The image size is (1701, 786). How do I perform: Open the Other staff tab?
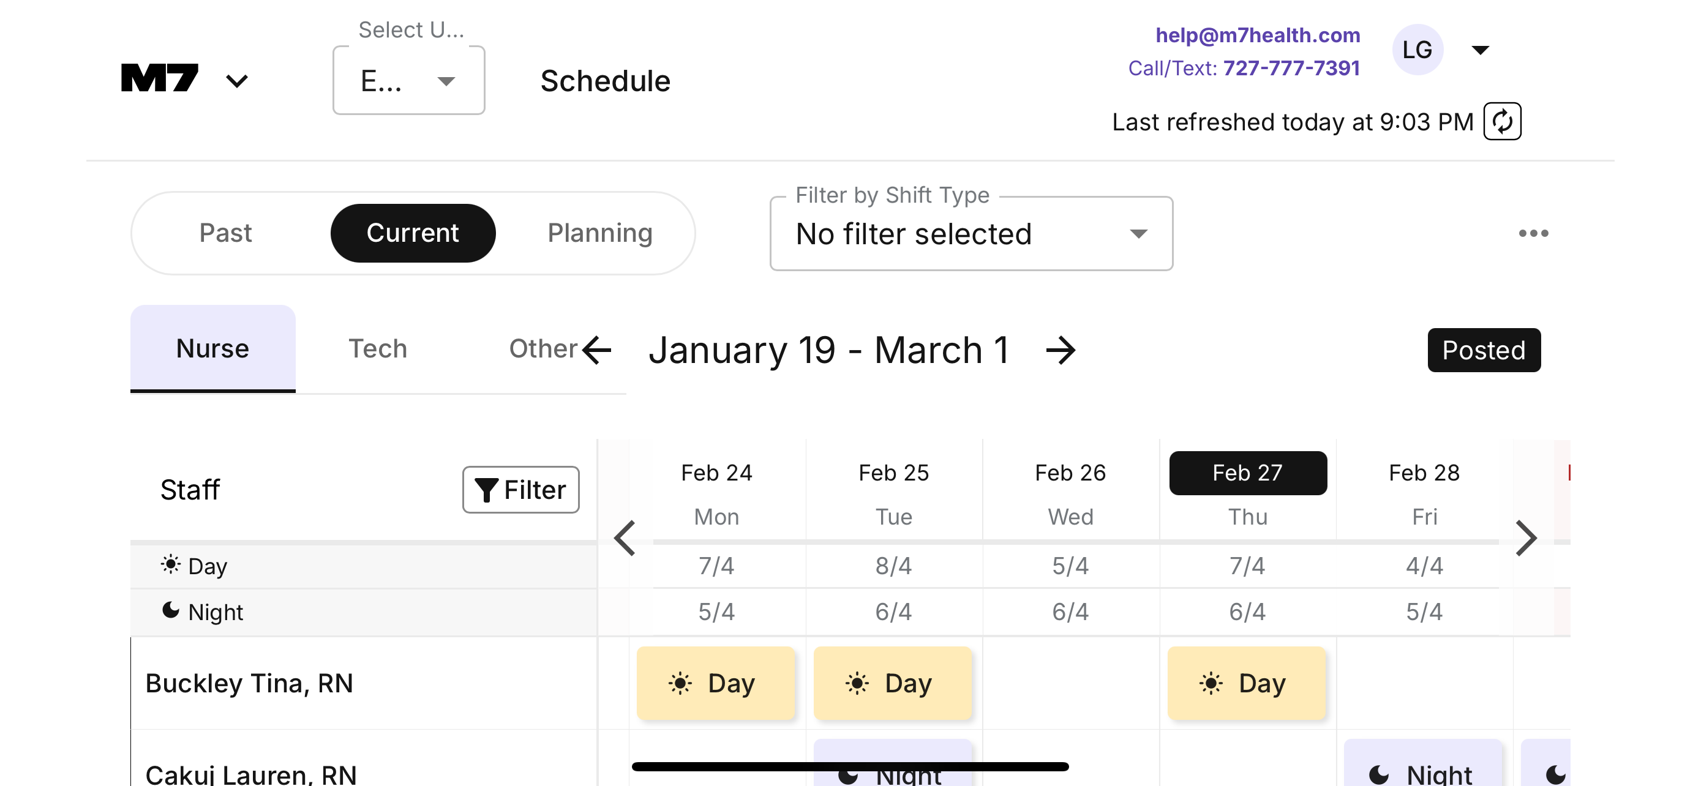pyautogui.click(x=542, y=348)
